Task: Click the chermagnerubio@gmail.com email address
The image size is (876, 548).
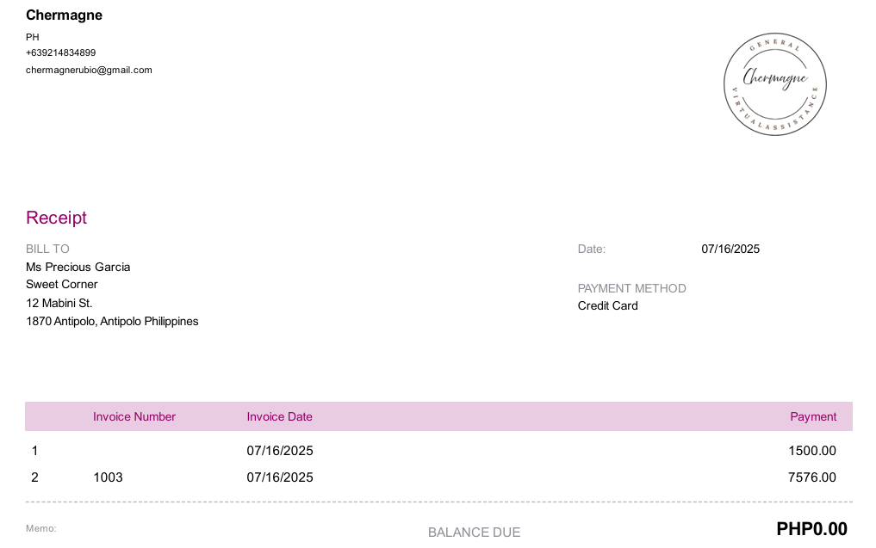Action: click(x=89, y=70)
